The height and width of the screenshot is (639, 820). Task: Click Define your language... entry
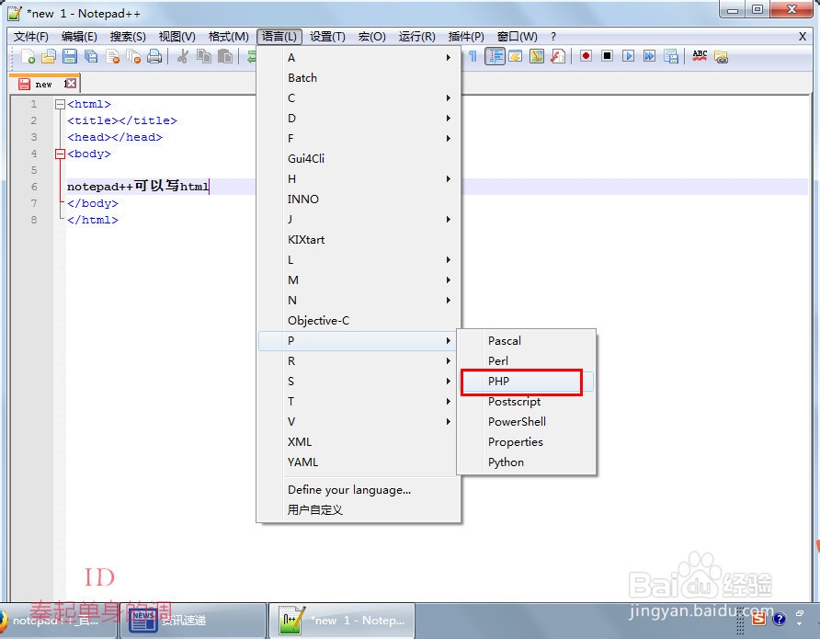[359, 490]
